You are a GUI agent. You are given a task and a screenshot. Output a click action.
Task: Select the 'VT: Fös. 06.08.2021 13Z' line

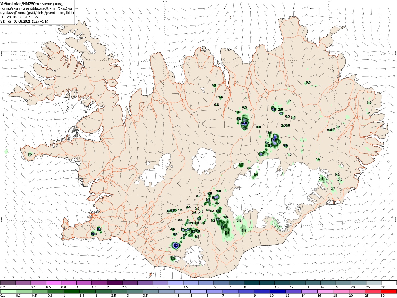pos(19,21)
